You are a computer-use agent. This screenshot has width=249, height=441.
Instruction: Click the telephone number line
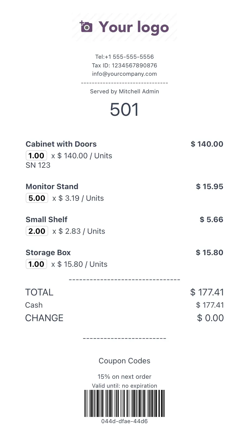[124, 57]
